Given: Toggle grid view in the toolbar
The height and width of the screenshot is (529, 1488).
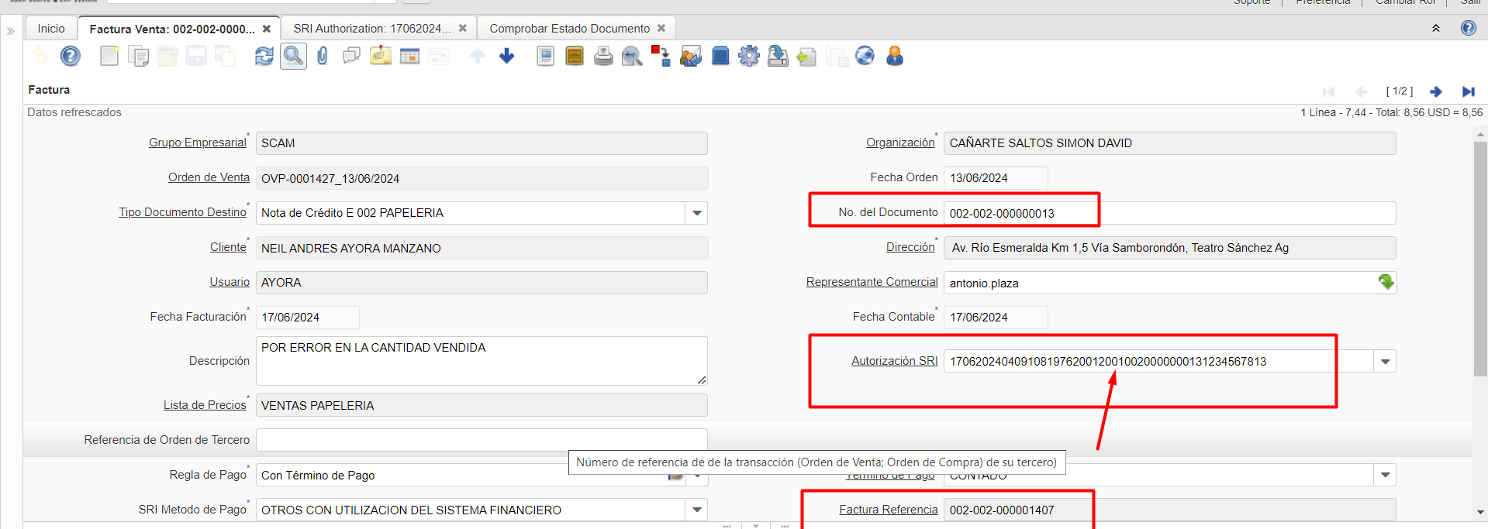Looking at the screenshot, I should (409, 57).
